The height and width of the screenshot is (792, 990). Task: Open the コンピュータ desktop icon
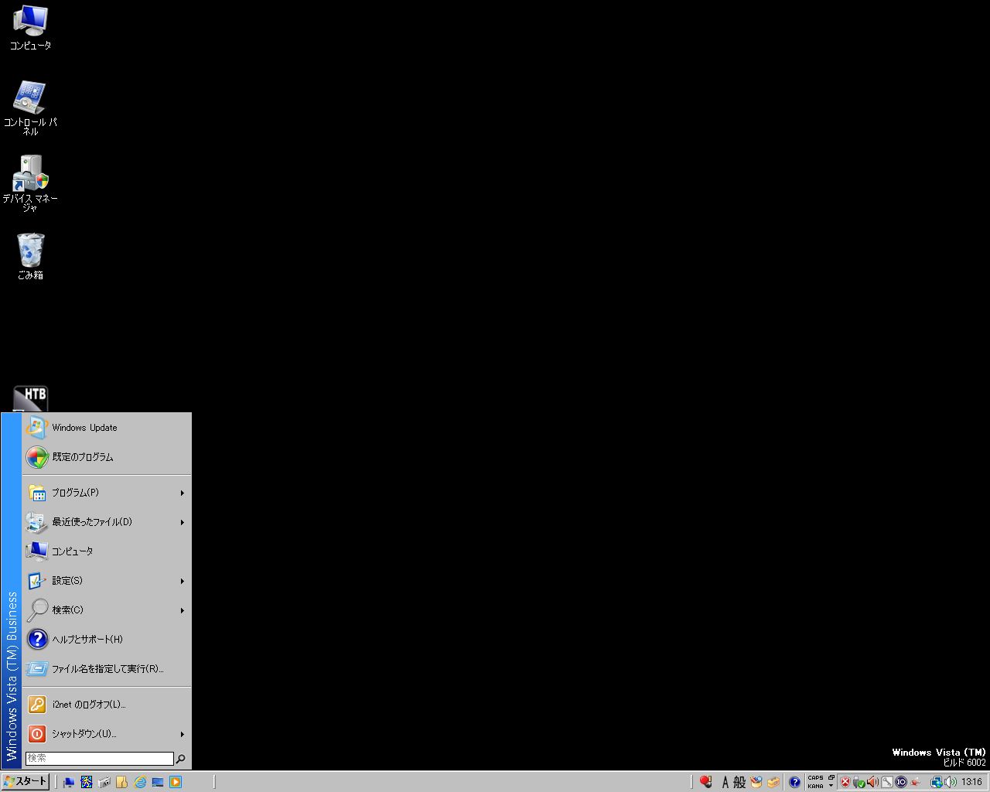point(30,27)
